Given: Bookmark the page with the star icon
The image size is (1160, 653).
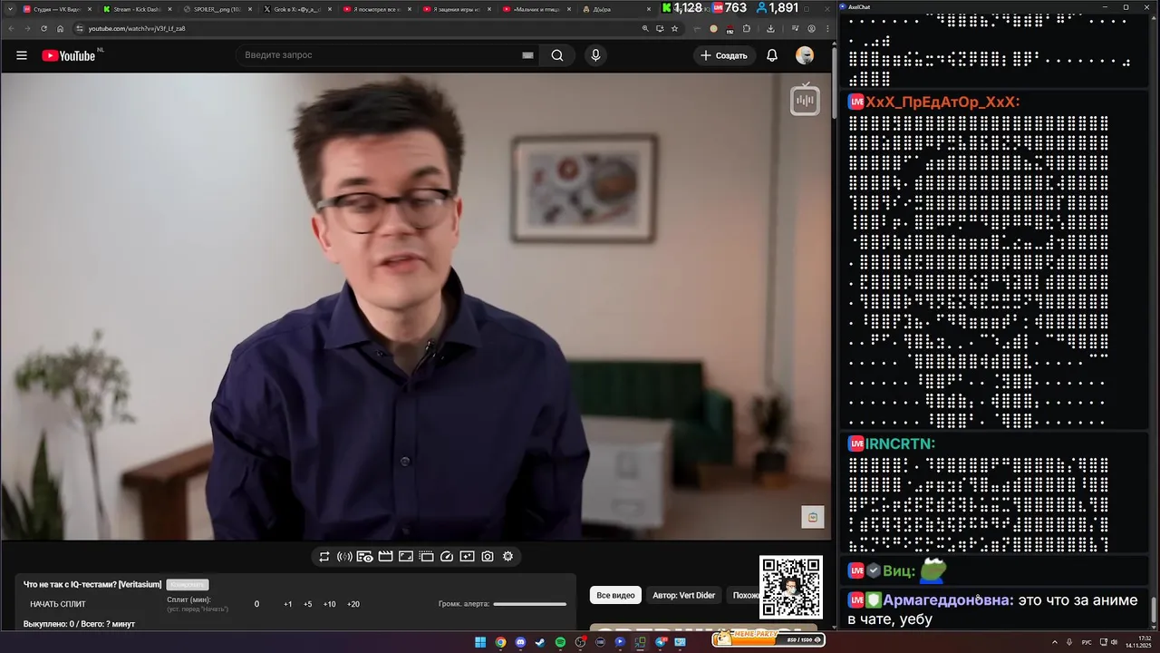Looking at the screenshot, I should (x=674, y=28).
